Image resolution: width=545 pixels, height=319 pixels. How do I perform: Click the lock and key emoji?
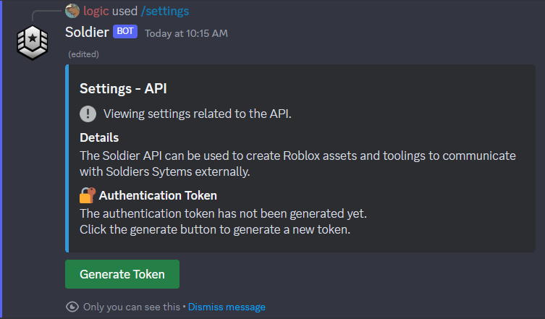point(88,195)
